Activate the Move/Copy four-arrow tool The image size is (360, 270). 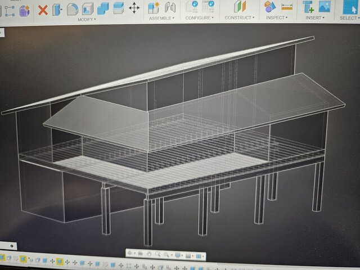(134, 8)
